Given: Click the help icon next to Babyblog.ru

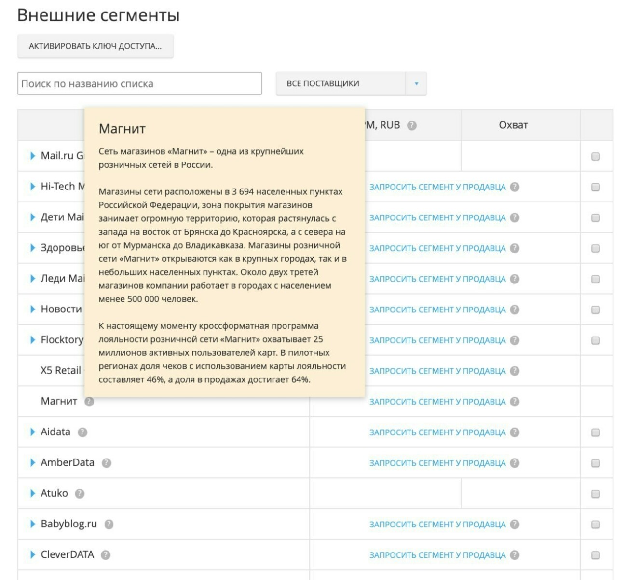Looking at the screenshot, I should [109, 524].
